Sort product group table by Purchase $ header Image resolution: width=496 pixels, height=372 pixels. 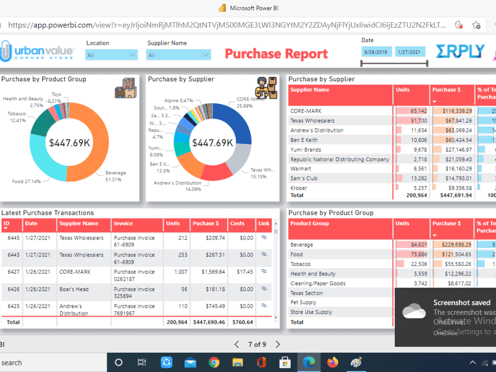(452, 228)
